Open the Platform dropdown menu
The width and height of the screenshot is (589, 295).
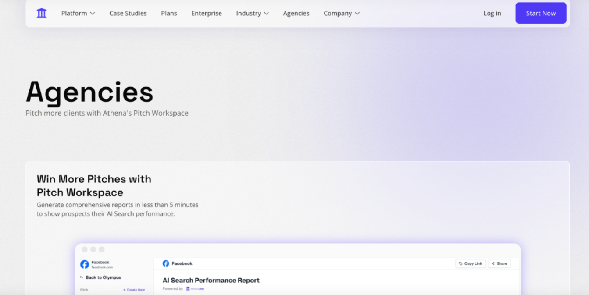[78, 13]
